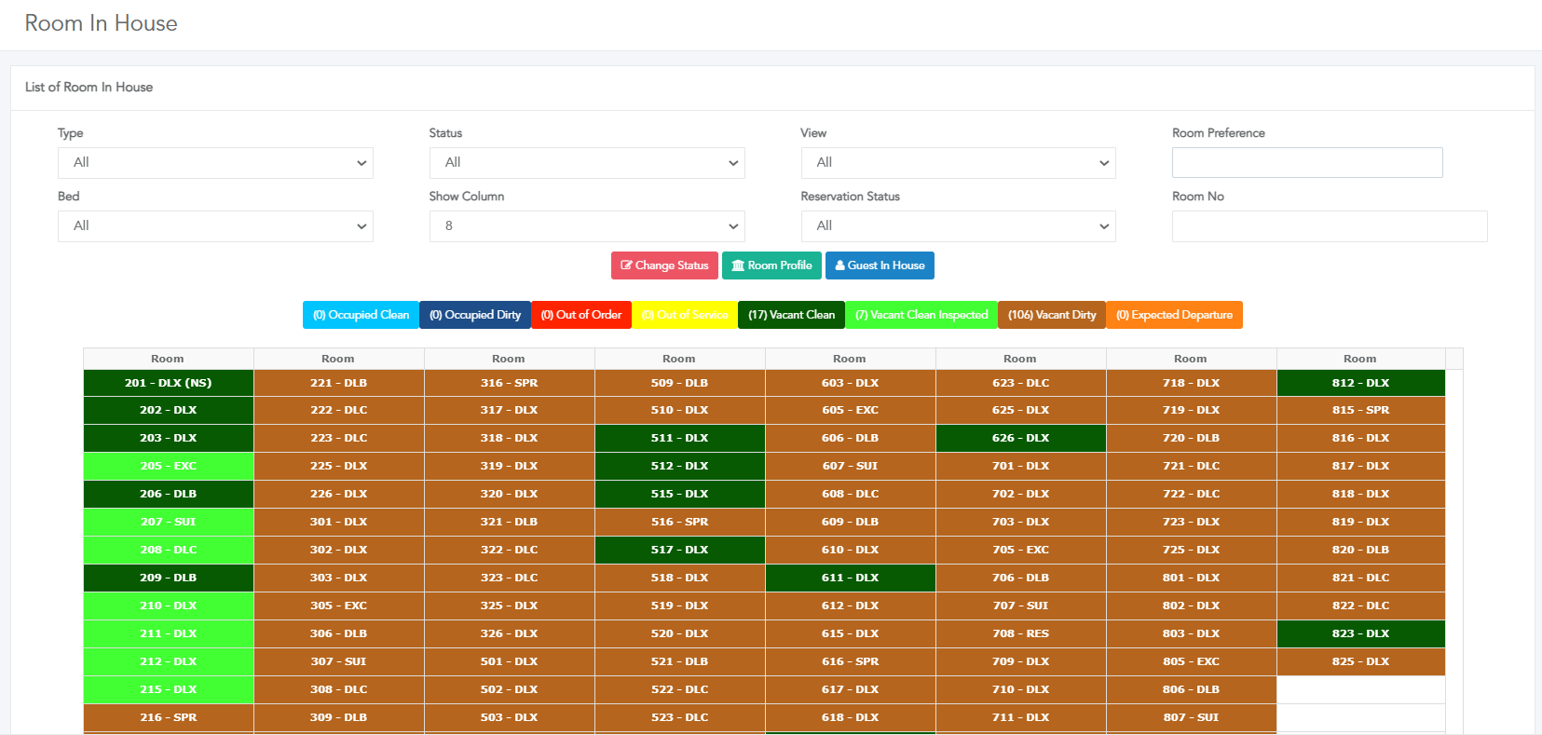Select room 705 - EXC
The image size is (1542, 735).
click(1021, 550)
